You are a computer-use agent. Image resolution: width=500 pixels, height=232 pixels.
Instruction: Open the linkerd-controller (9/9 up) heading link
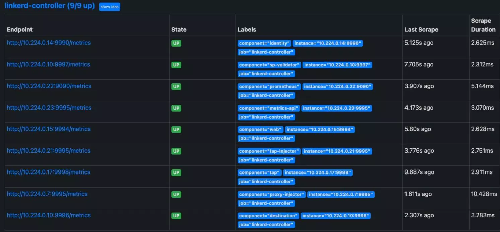click(x=50, y=6)
